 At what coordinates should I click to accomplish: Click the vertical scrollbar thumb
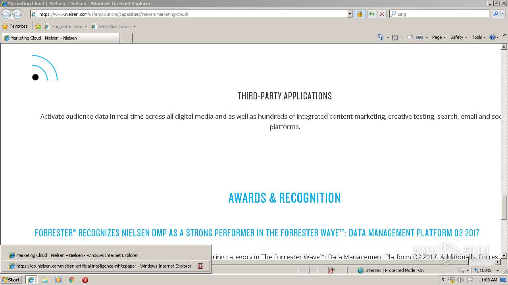504,208
